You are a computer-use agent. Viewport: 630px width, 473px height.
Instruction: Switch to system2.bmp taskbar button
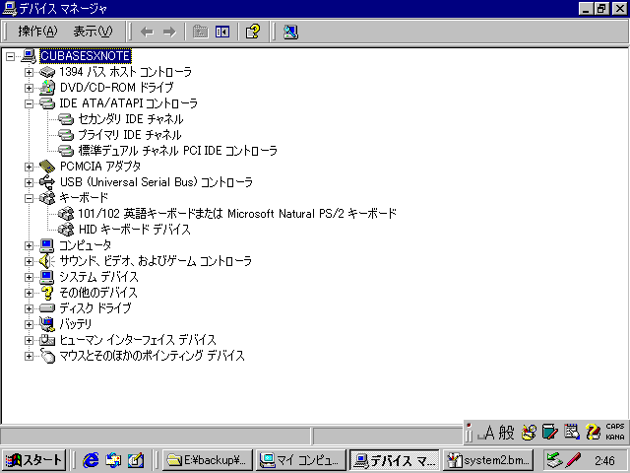point(488,460)
